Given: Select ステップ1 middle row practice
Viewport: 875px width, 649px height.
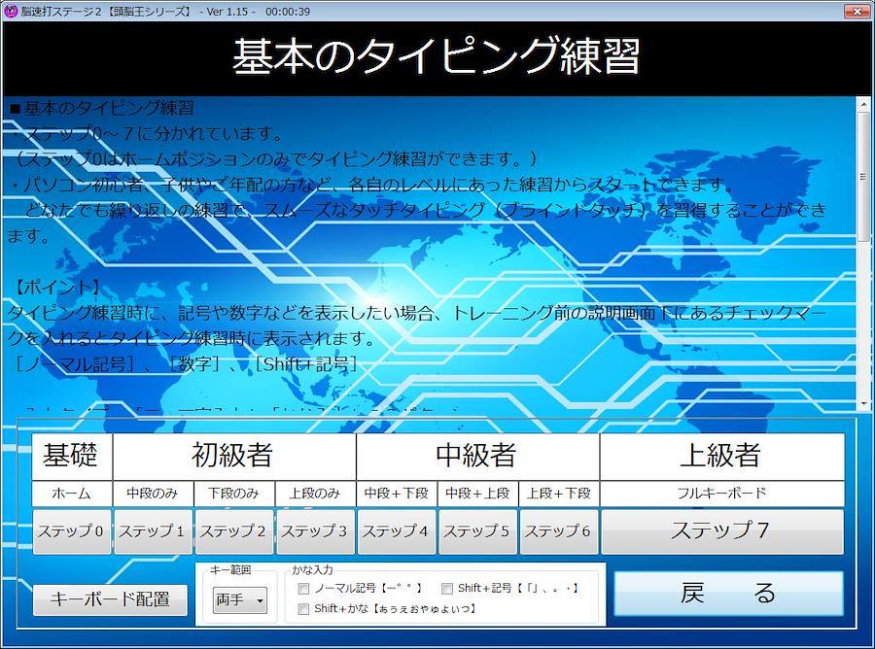Looking at the screenshot, I should pos(153,531).
